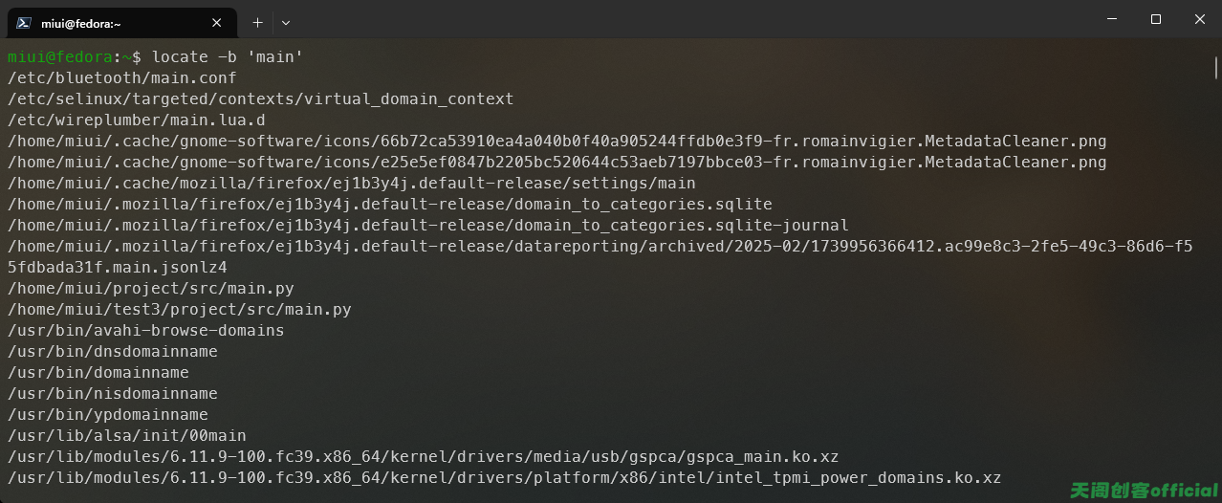Click the PowerShell icon on the tab
Viewport: 1222px width, 503px height.
[24, 23]
